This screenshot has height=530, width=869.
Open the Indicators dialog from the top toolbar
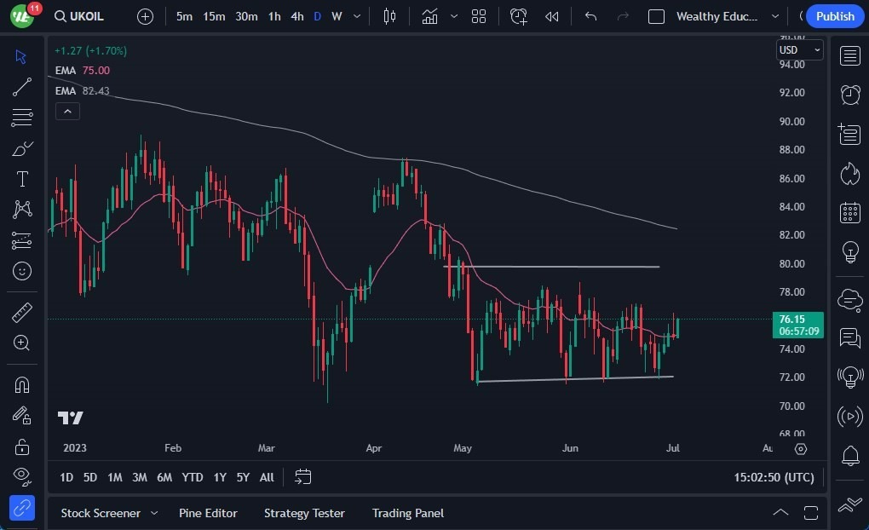pyautogui.click(x=429, y=15)
